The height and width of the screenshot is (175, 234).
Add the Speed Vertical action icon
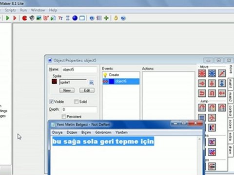point(212,84)
